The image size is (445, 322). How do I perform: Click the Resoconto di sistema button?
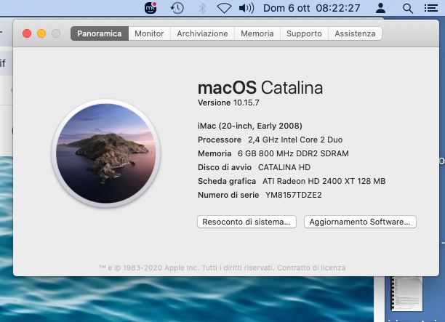[246, 222]
